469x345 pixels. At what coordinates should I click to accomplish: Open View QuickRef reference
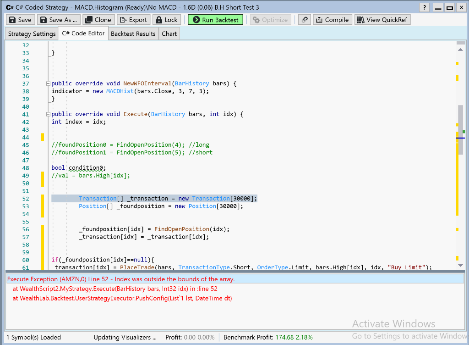tap(382, 20)
